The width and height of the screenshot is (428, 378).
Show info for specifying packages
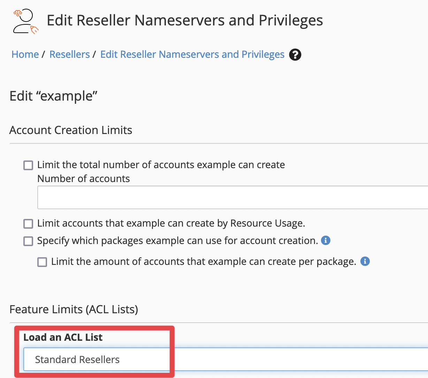(326, 241)
